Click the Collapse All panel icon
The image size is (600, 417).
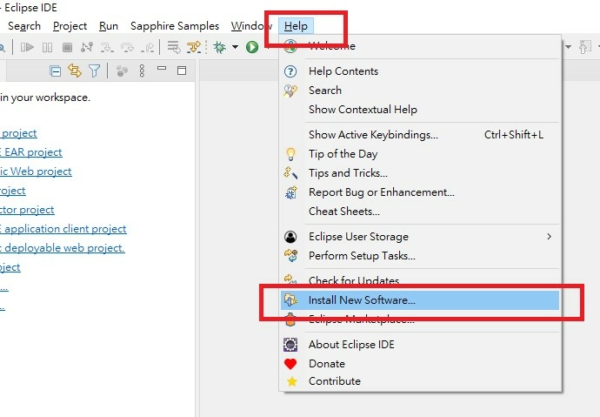coord(55,71)
